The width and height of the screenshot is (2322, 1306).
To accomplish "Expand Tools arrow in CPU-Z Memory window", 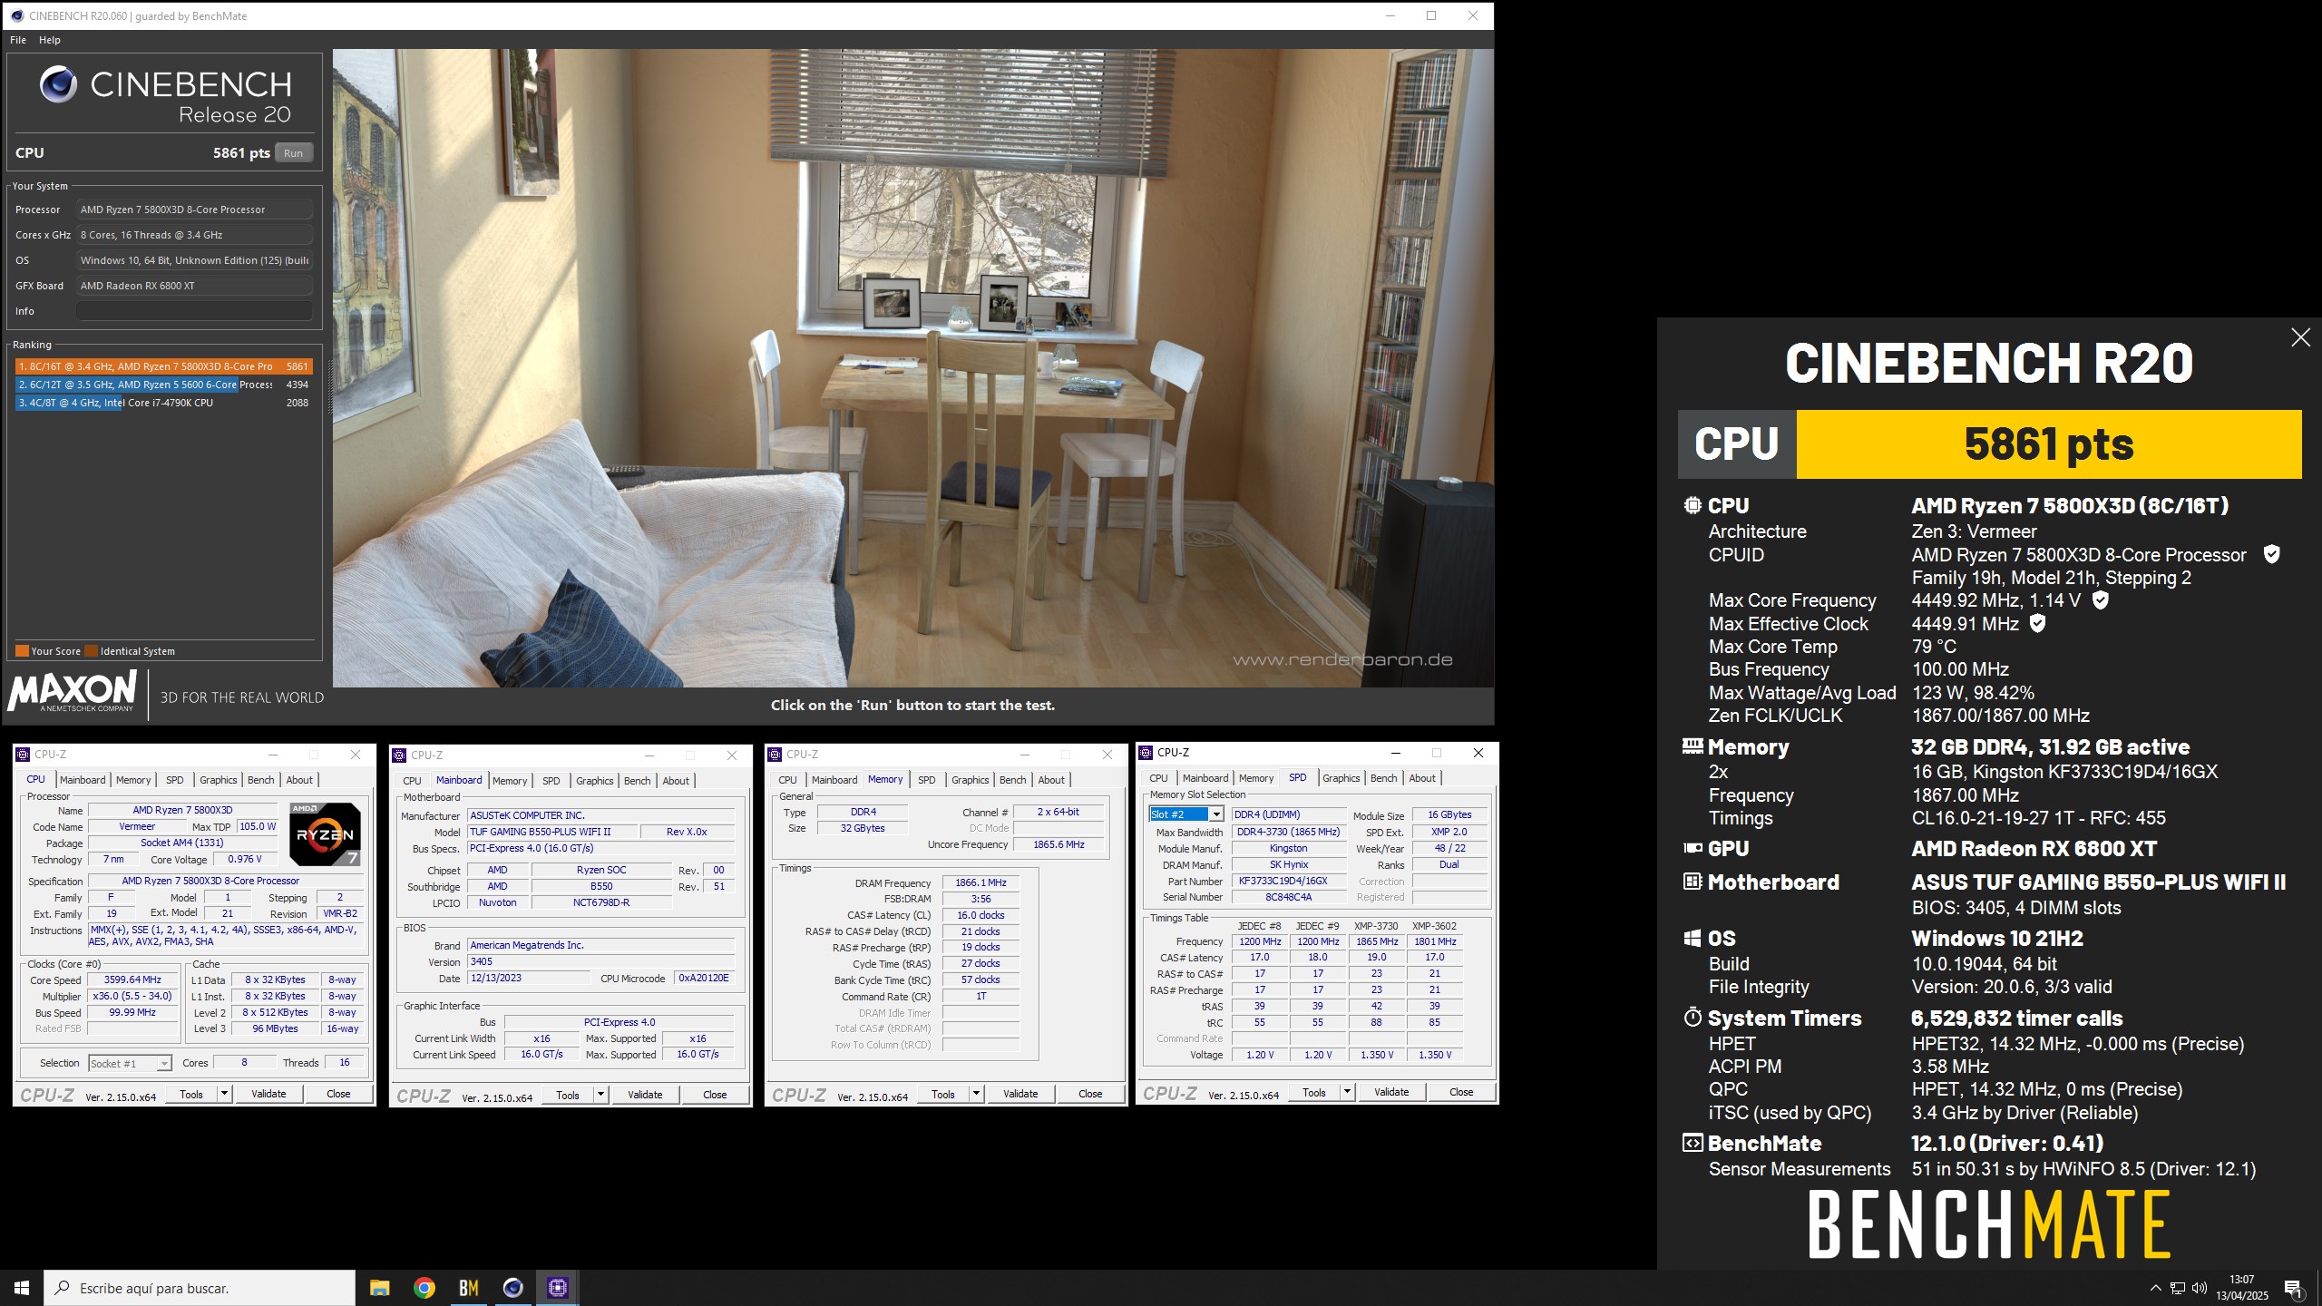I will (x=976, y=1094).
